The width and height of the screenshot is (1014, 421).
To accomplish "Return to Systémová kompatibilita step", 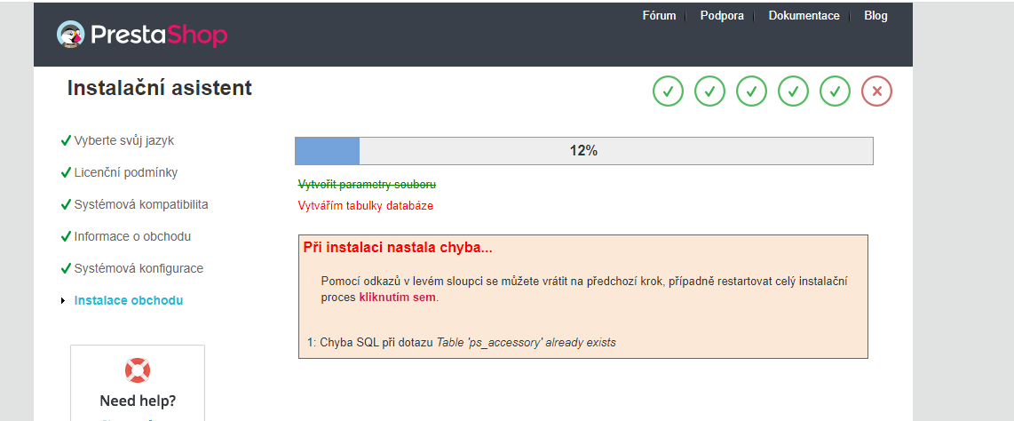I will click(141, 205).
